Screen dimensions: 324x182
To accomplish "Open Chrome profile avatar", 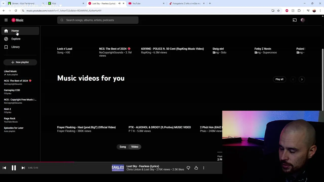I will coord(314,11).
